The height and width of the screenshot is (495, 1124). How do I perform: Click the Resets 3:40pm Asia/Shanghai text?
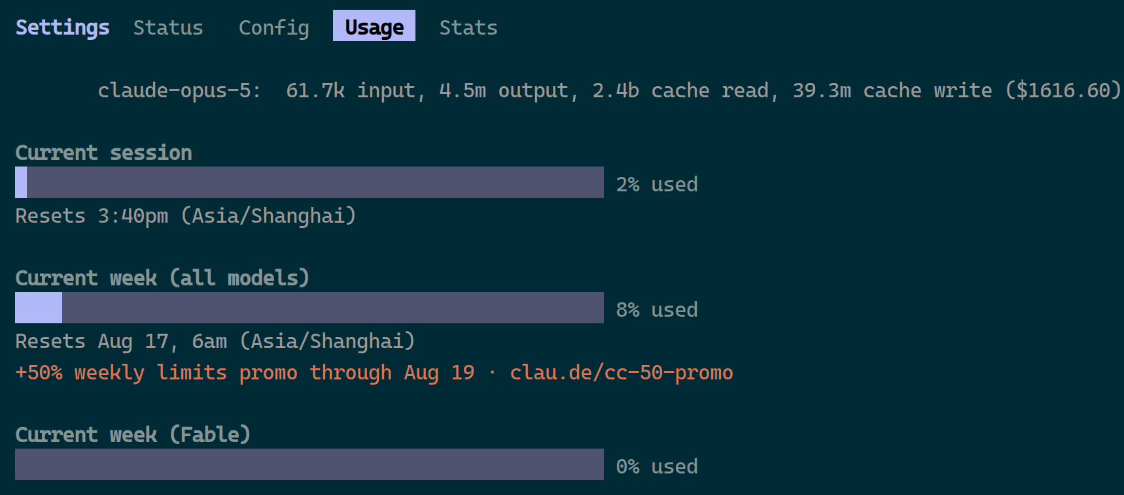pyautogui.click(x=186, y=216)
